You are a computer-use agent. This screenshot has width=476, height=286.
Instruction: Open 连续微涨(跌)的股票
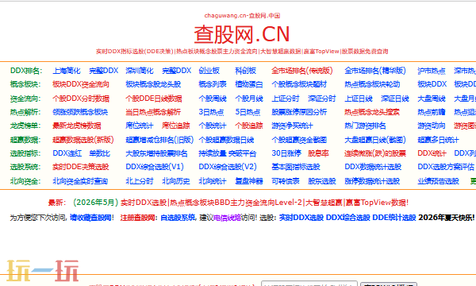click(375, 153)
